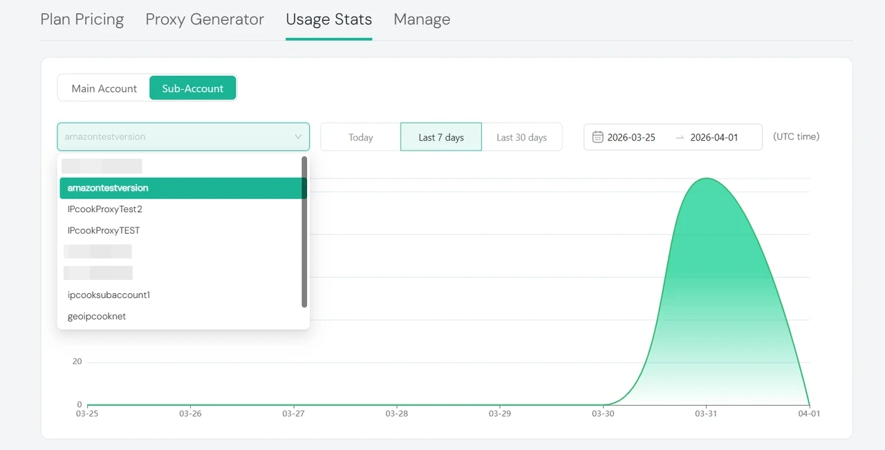Select IPcookProxyTest2 from the dropdown
885x450 pixels.
pyautogui.click(x=104, y=209)
